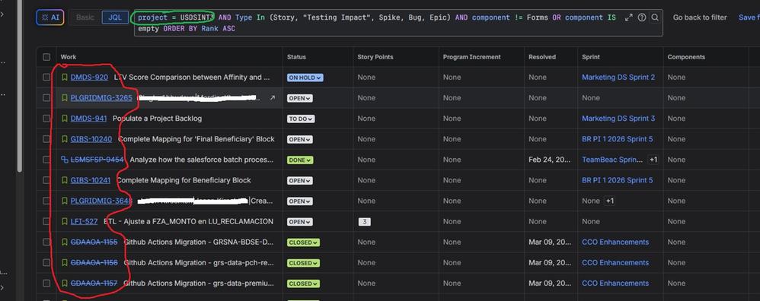Click story icon next to GDAAOA-1155

click(65, 242)
